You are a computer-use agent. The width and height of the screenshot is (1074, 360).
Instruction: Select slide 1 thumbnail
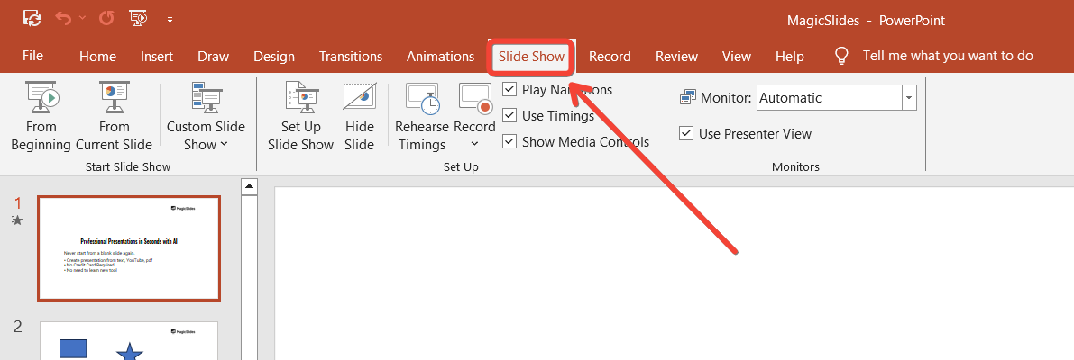[129, 248]
